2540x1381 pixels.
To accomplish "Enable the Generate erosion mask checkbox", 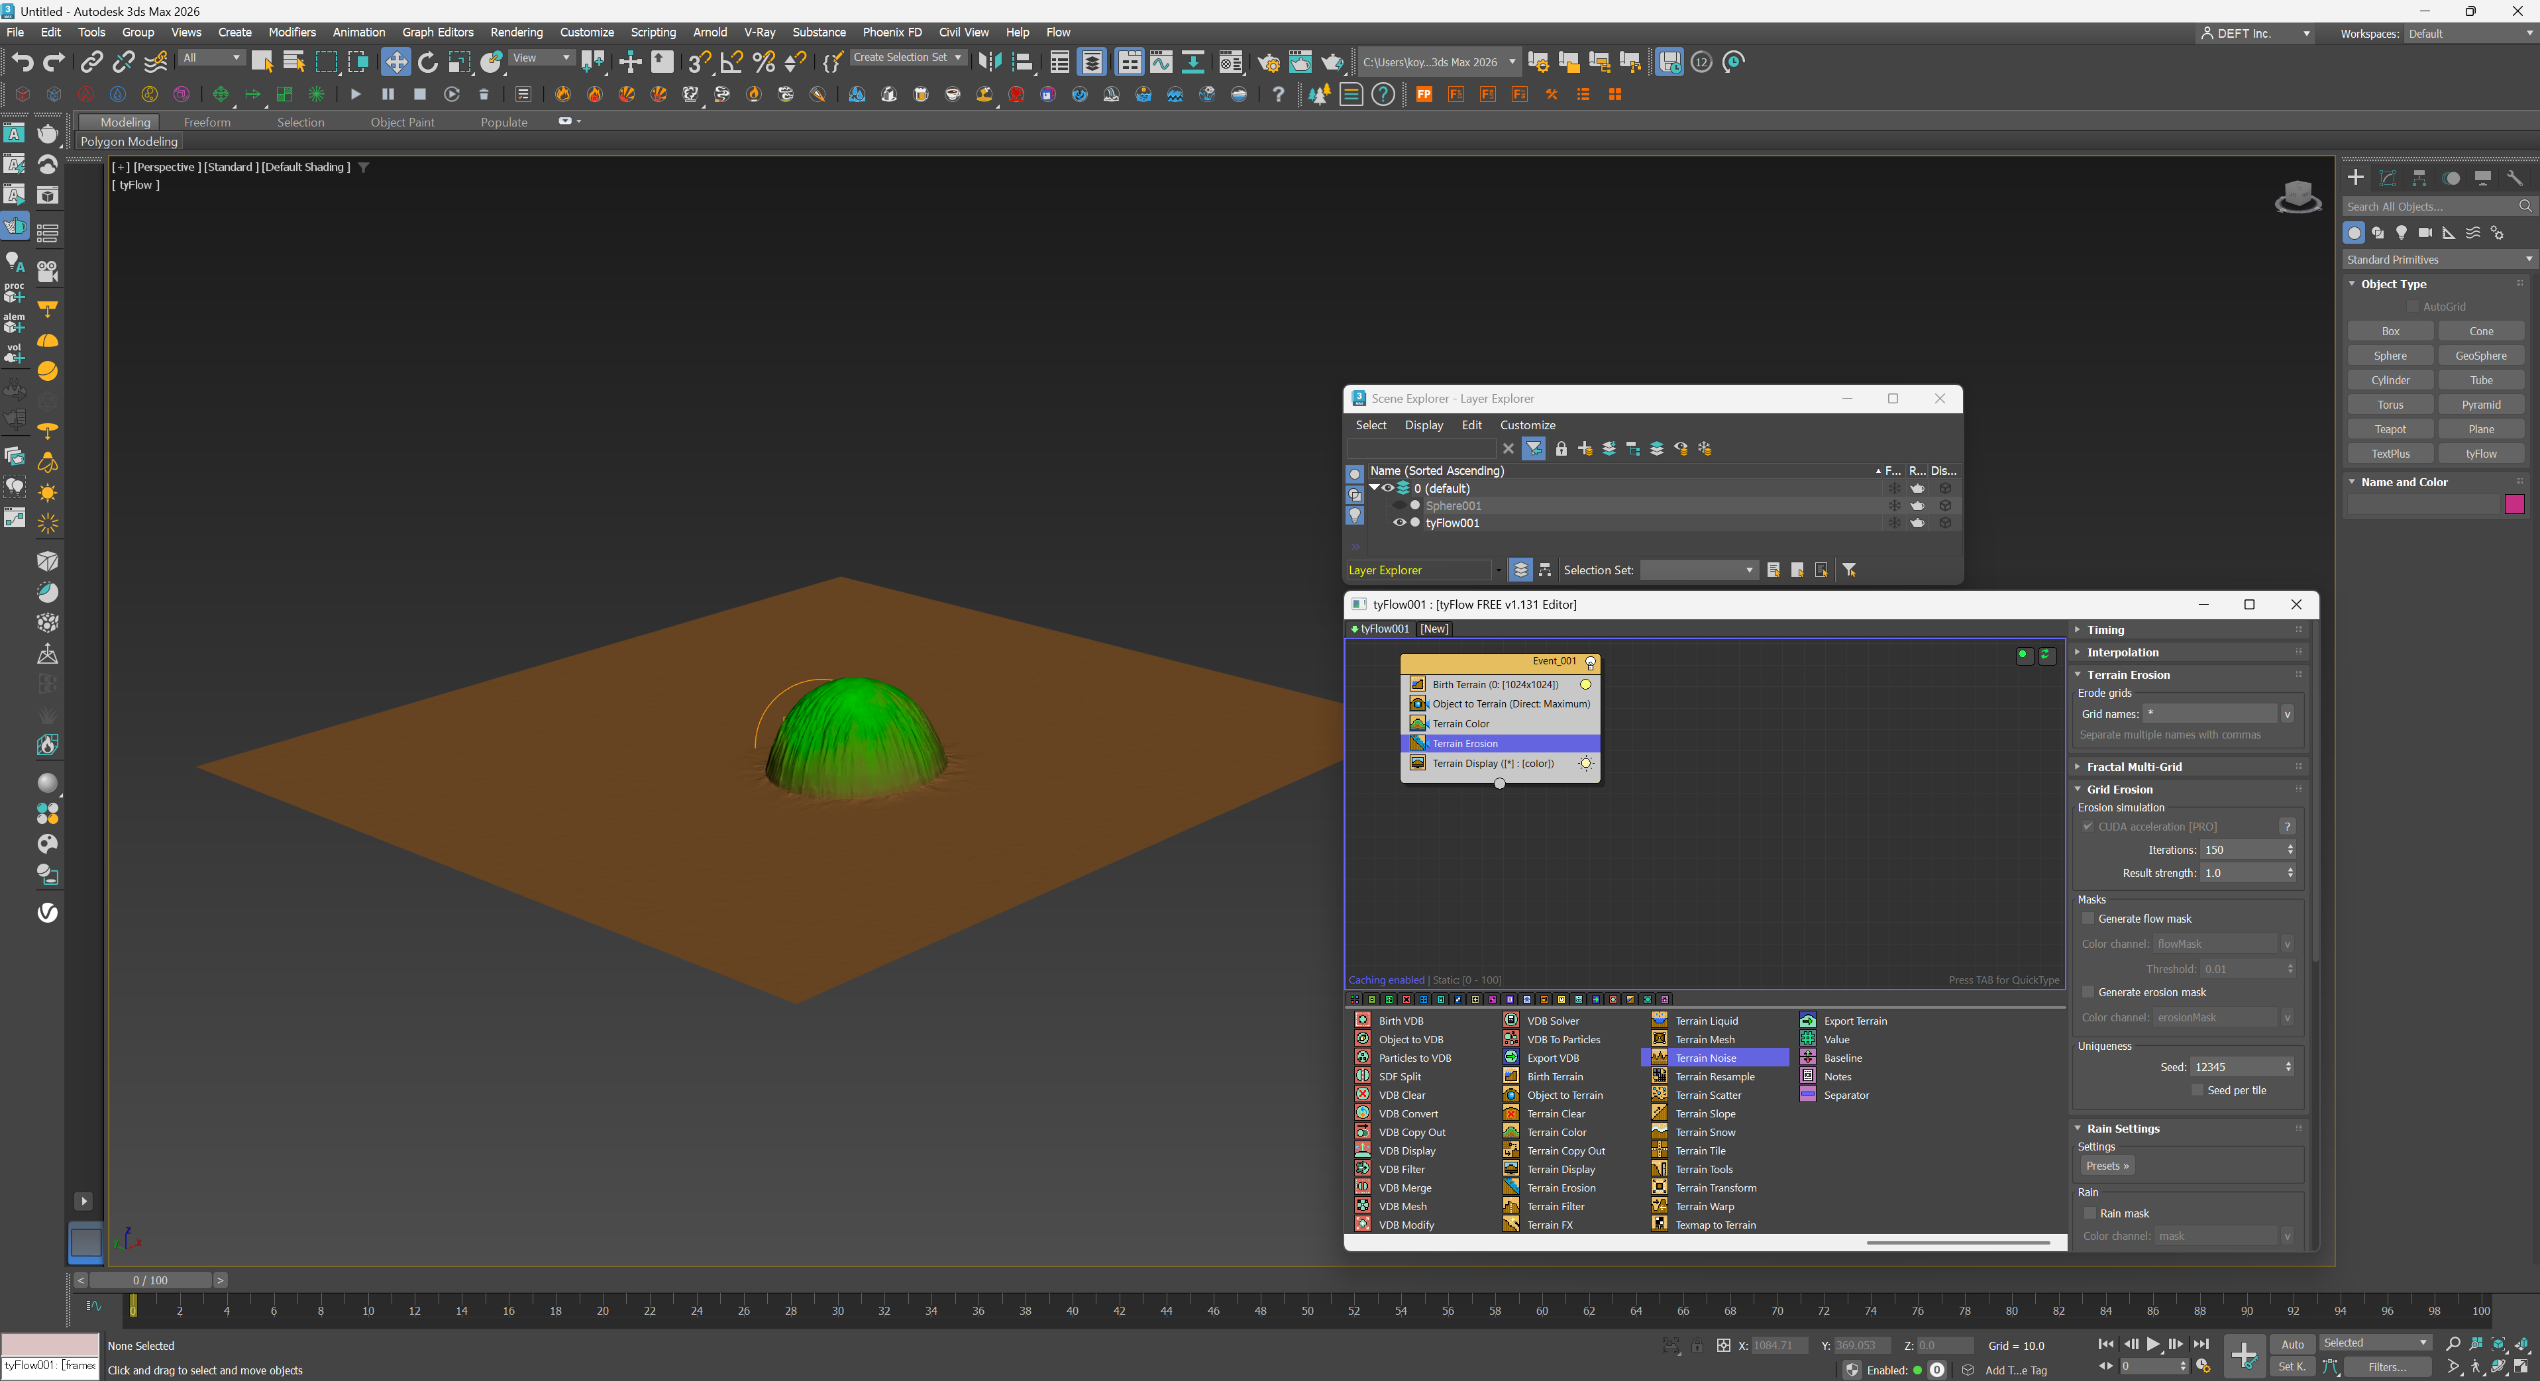I will click(x=2088, y=993).
